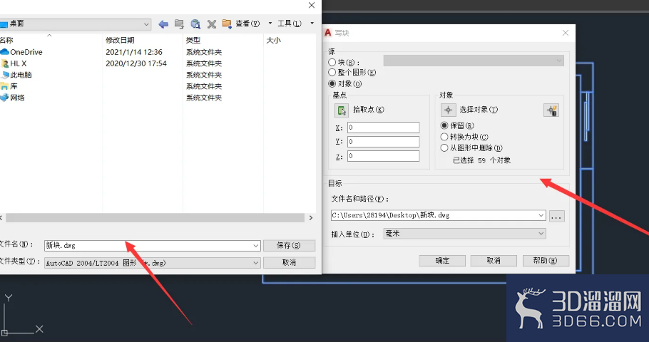Screen dimensions: 649x342
Task: Click the 2021/1/14 12:36 date cell
Action: pos(134,52)
